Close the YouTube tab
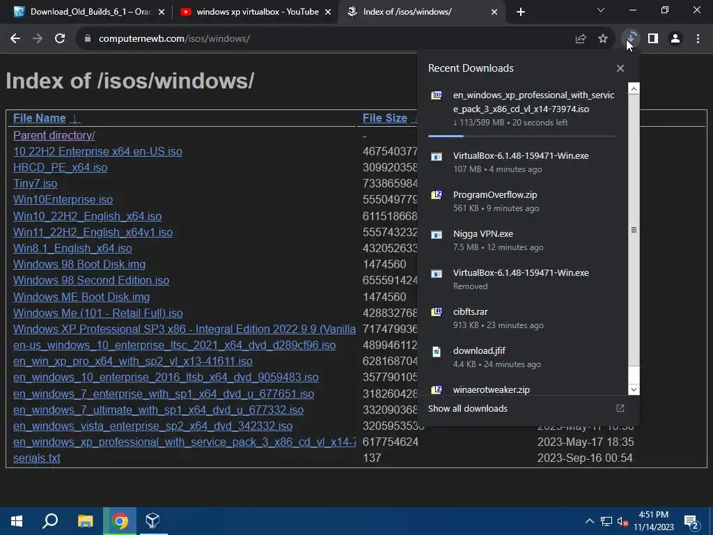 coord(328,12)
